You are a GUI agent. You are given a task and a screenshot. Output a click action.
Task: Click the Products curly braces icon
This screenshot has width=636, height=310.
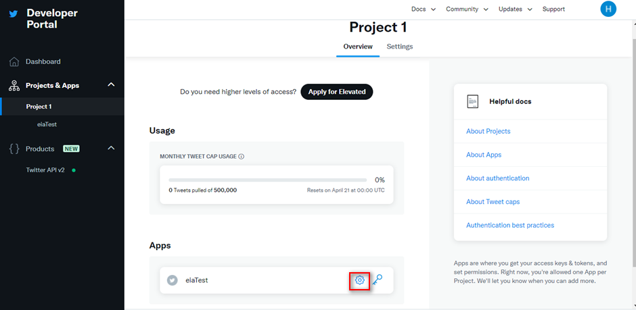[x=14, y=149]
